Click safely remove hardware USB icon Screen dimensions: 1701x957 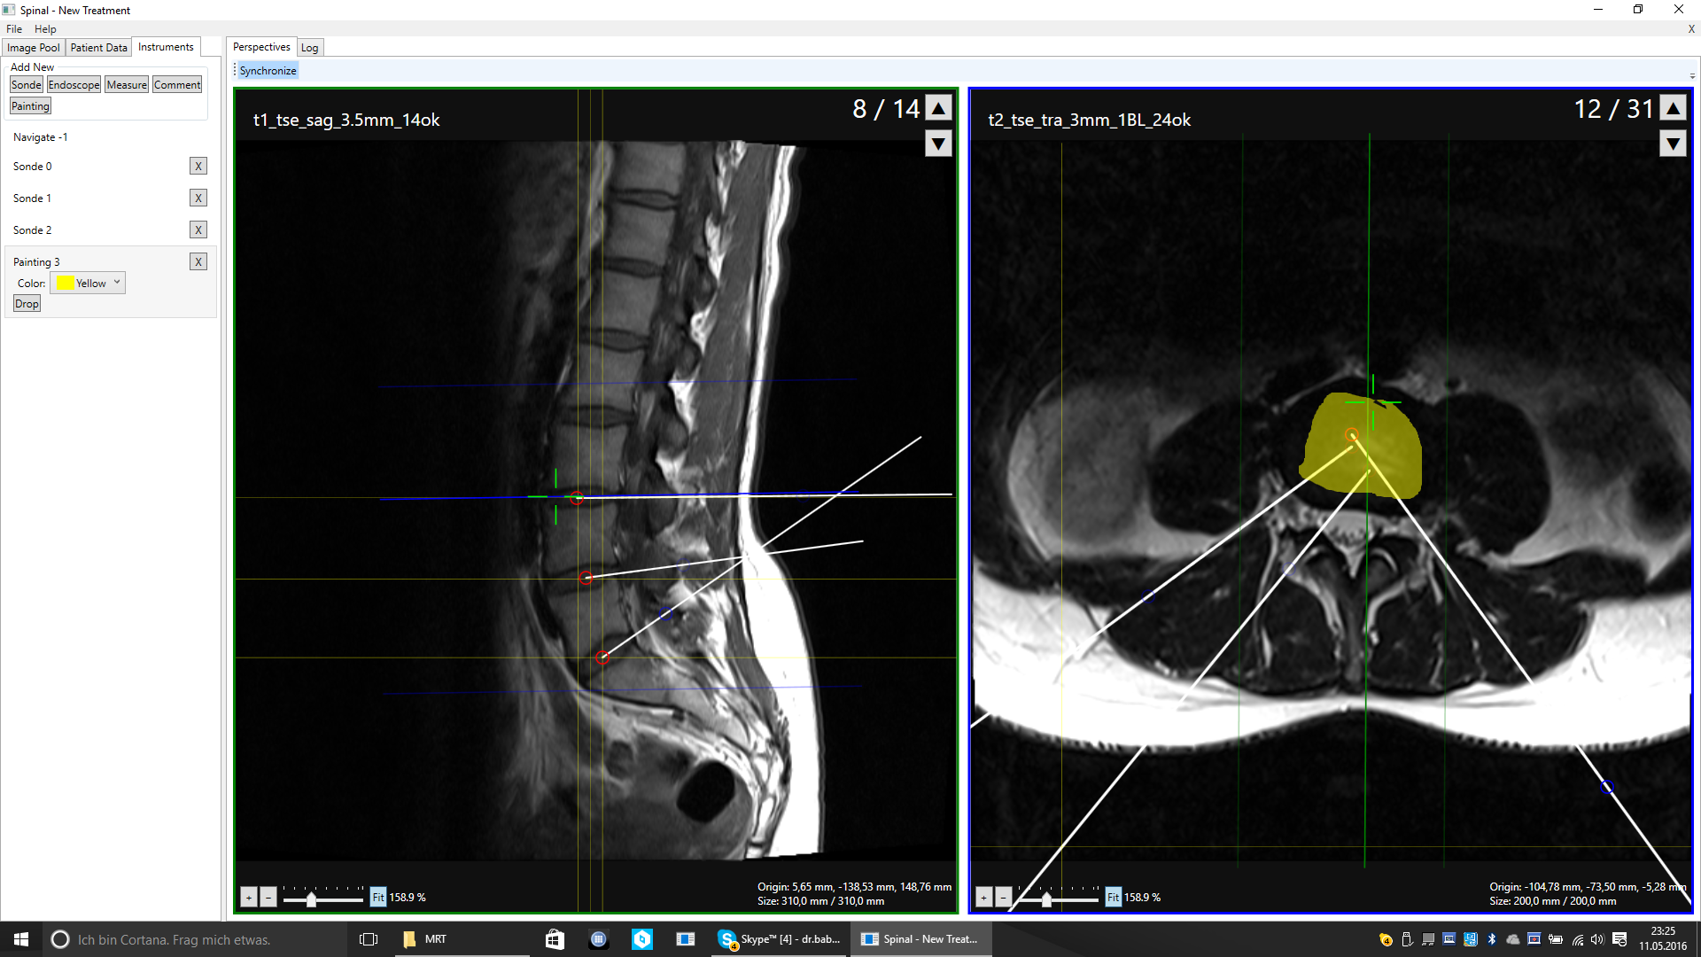1407,939
